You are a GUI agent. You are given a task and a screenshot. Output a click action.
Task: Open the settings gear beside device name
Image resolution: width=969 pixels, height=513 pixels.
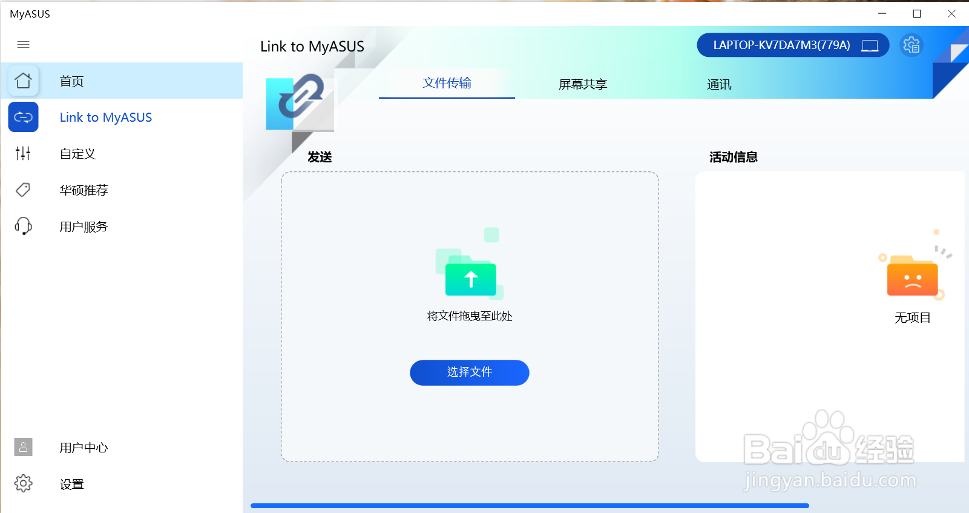pos(912,45)
